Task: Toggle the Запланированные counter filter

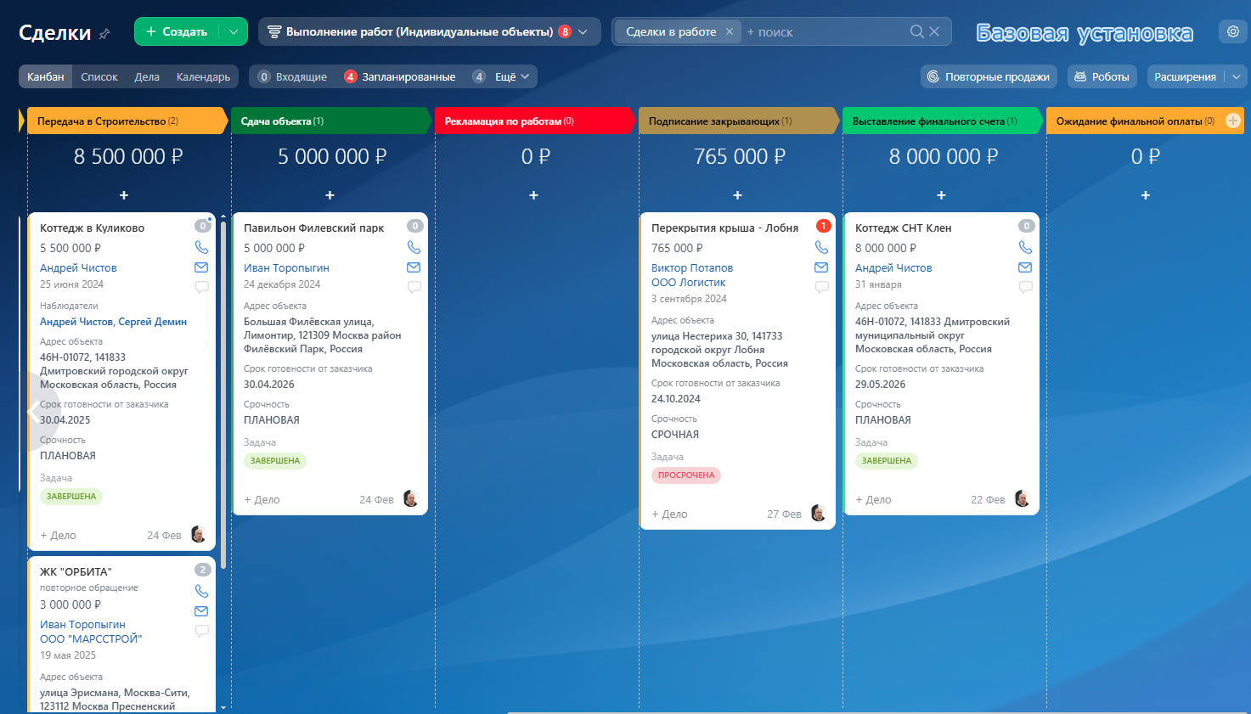Action: (400, 76)
